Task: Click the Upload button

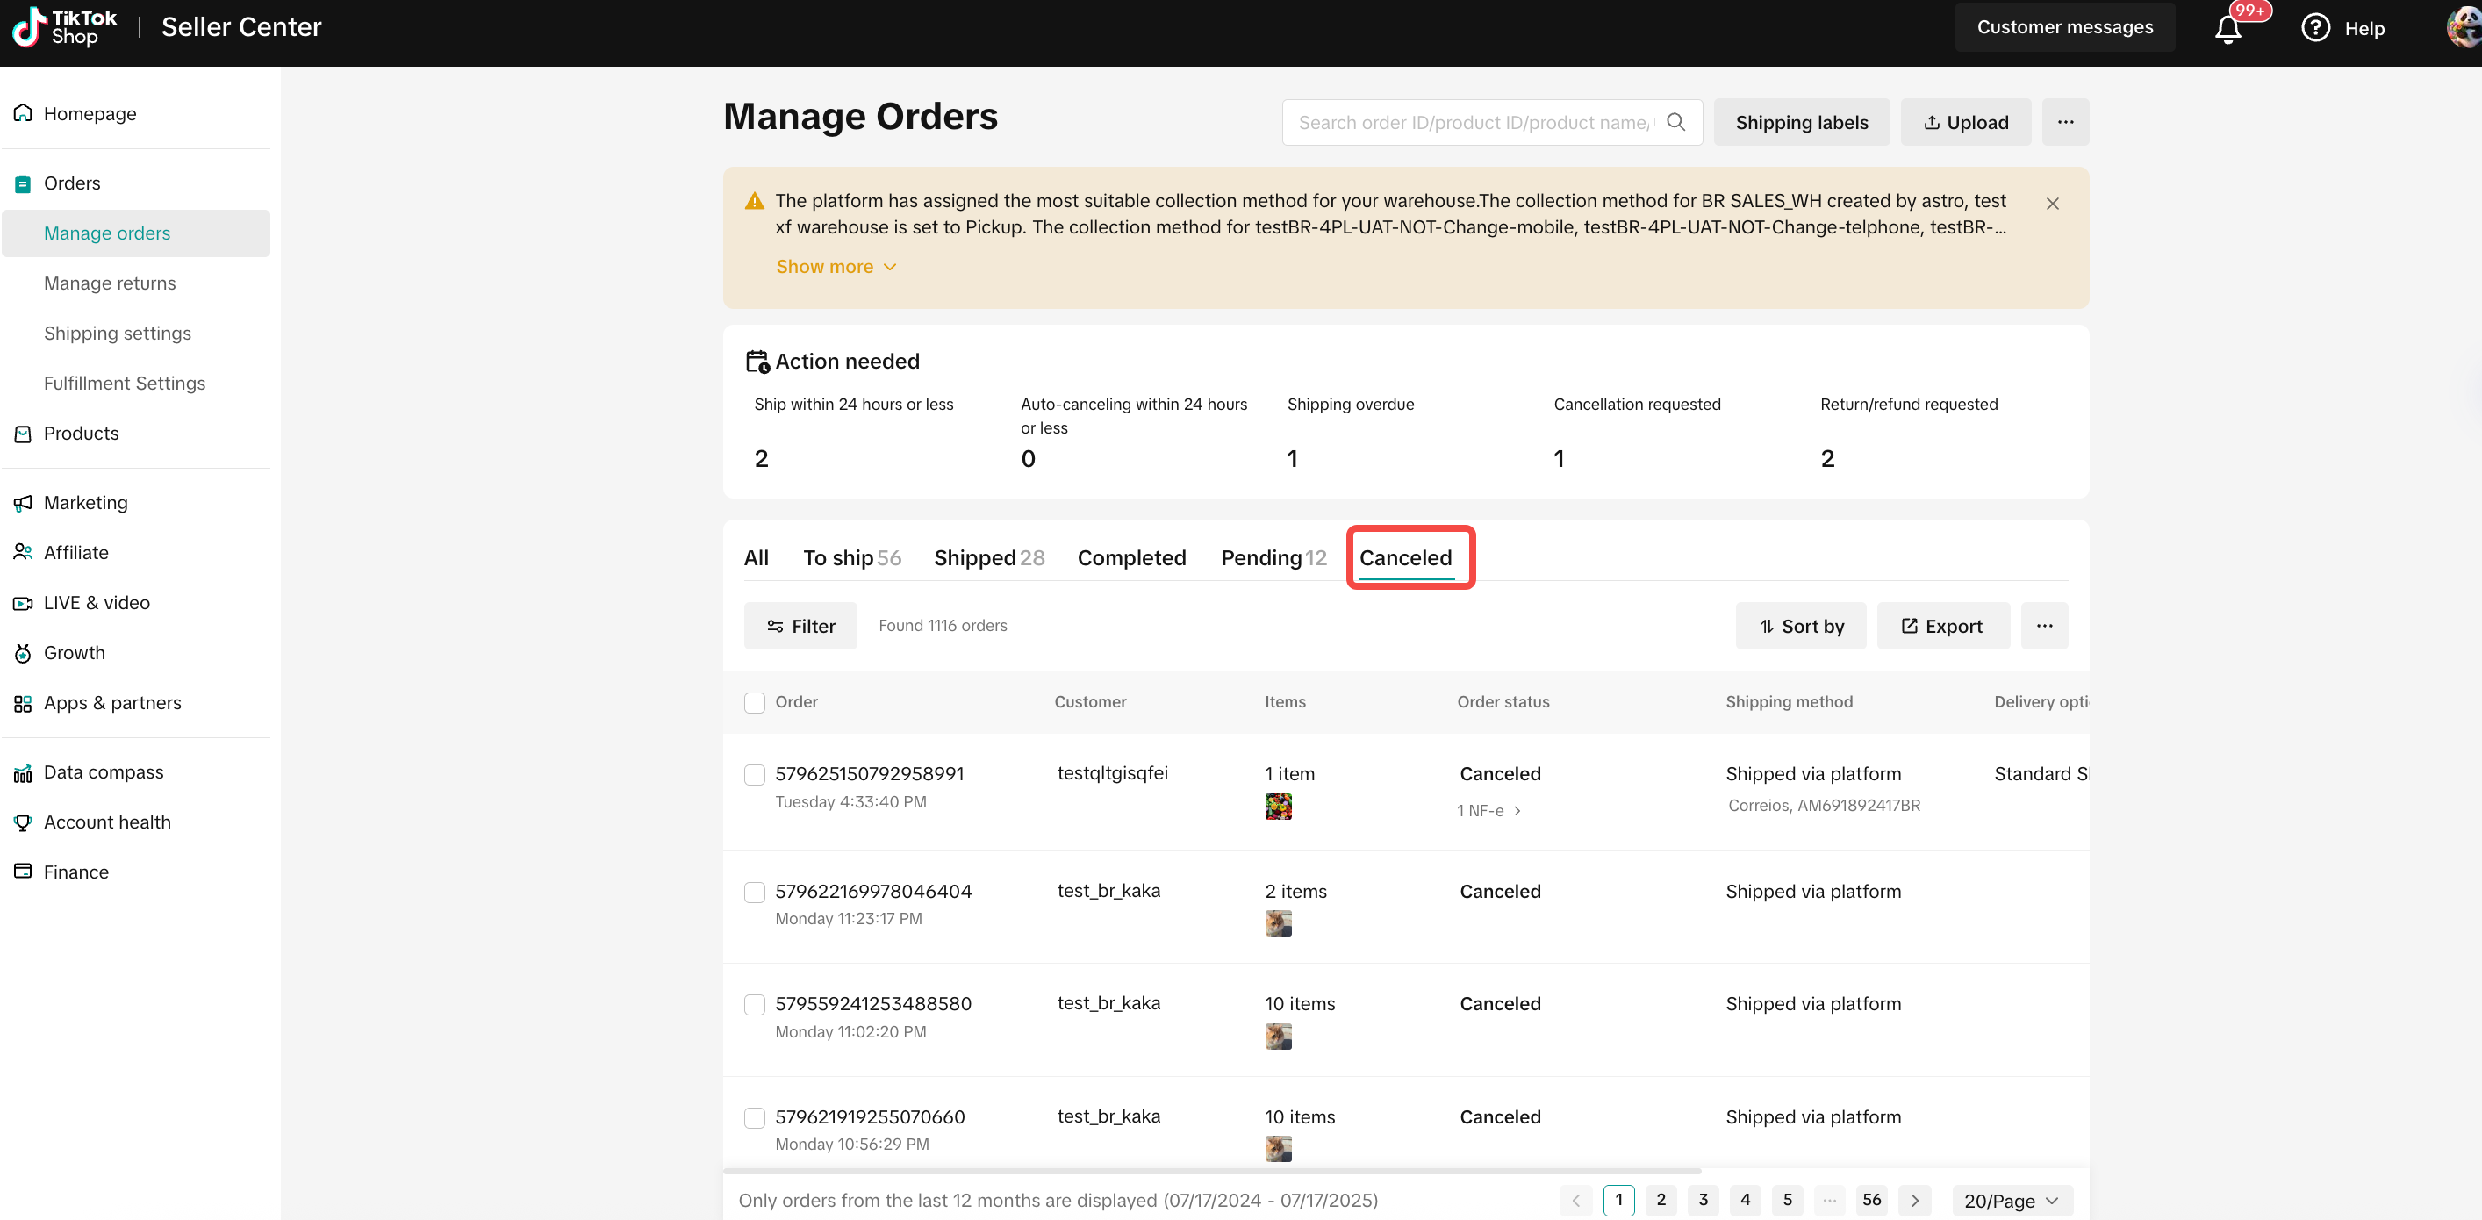Action: coord(1966,122)
